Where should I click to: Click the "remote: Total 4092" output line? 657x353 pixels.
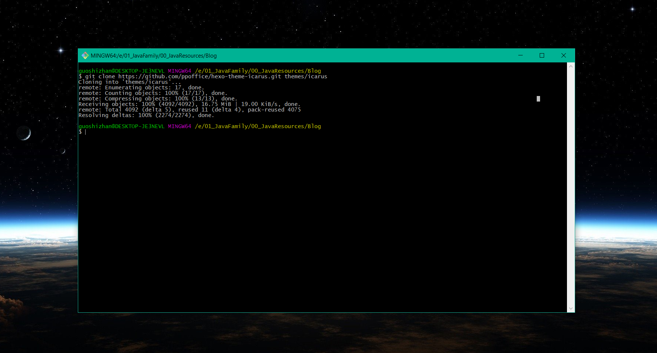coord(189,110)
